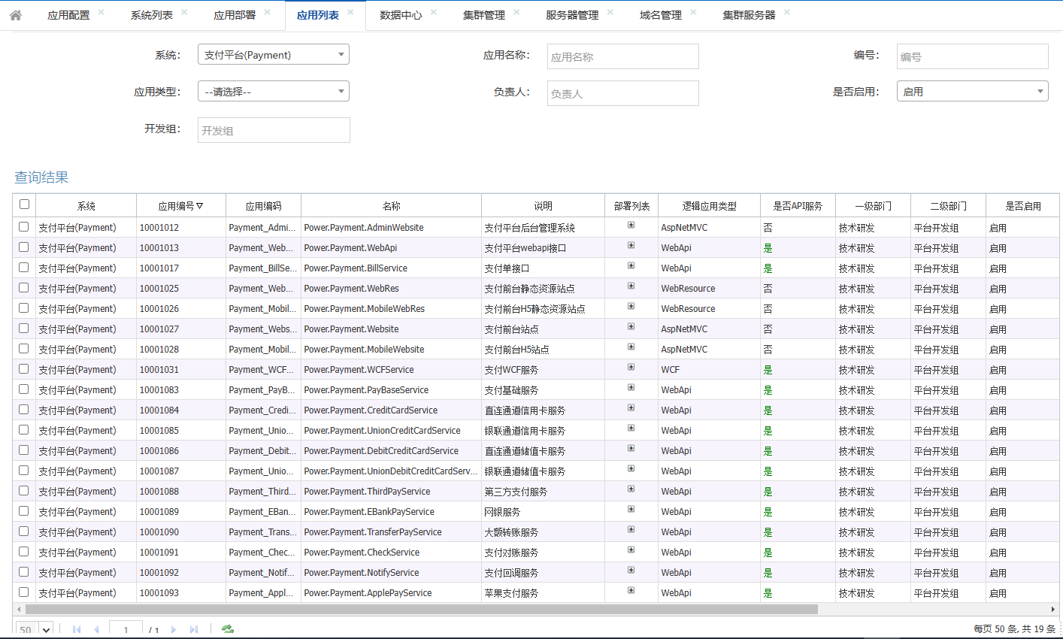This screenshot has width=1063, height=639.
Task: Check the select-all checkbox in header
Action: 24,204
